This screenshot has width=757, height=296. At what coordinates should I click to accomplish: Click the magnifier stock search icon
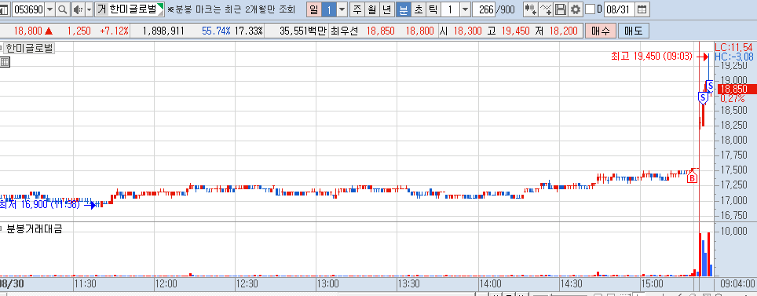click(x=63, y=9)
